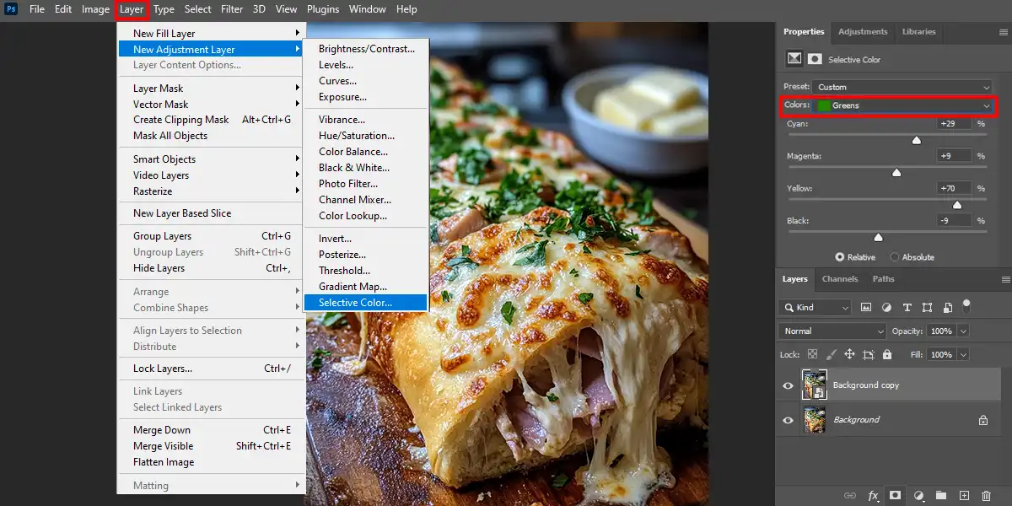Choose Selective Color from the submenu
The image size is (1012, 506).
click(366, 303)
